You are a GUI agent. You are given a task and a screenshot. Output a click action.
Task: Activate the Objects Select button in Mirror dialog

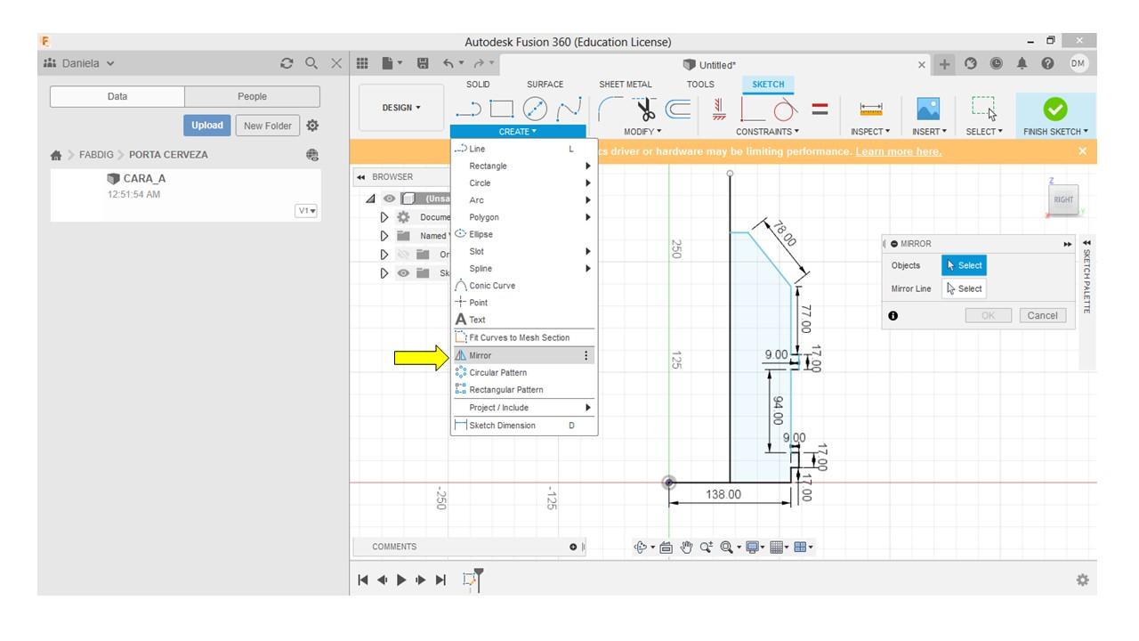point(964,265)
